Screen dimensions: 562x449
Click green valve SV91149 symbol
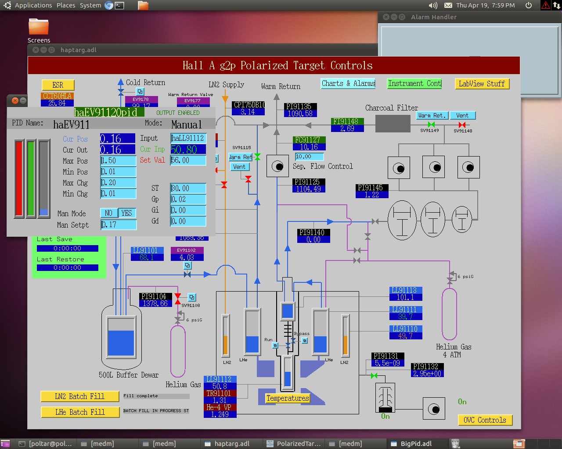pos(431,125)
